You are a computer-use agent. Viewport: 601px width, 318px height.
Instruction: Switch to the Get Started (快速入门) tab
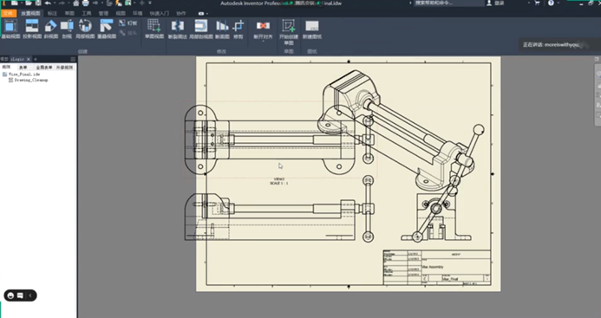[159, 13]
